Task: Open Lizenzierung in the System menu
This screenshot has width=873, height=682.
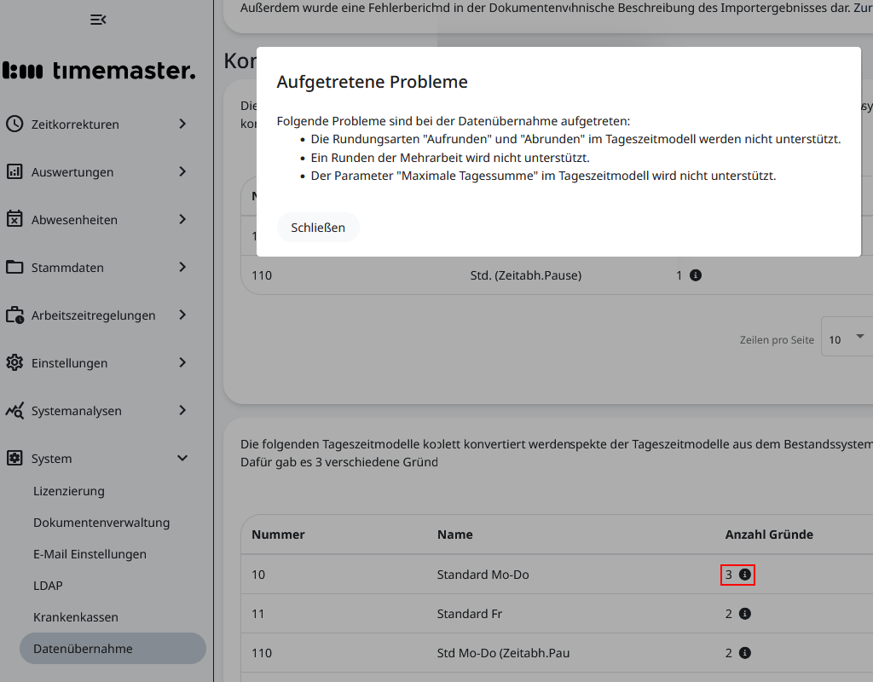Action: click(69, 491)
